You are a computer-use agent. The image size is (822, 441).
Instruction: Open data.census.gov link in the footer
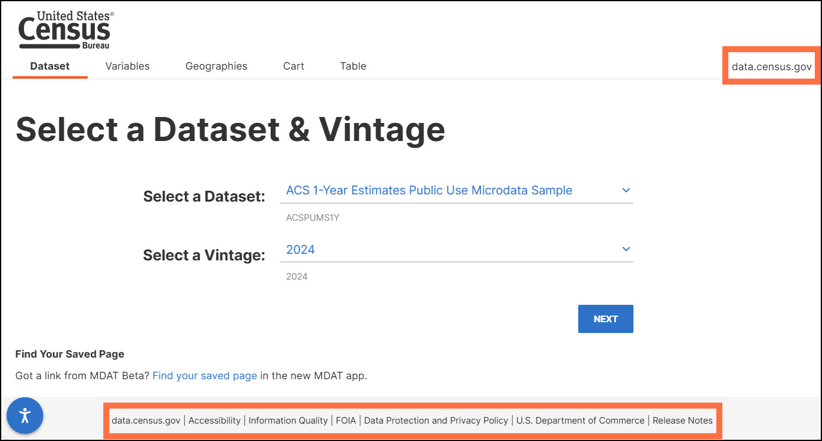(x=146, y=421)
